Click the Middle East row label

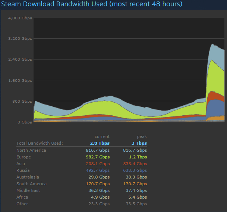click(x=28, y=190)
